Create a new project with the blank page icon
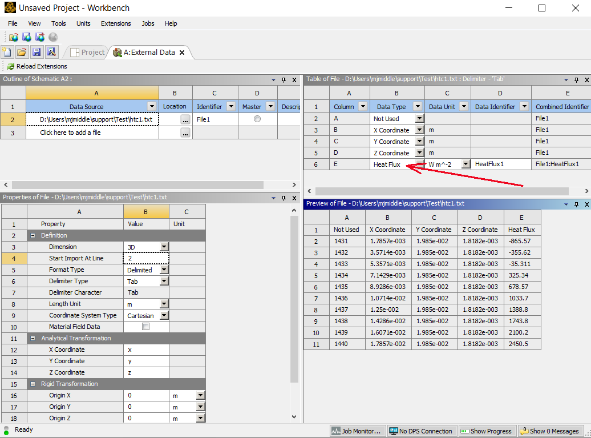This screenshot has height=438, width=591. (x=7, y=52)
